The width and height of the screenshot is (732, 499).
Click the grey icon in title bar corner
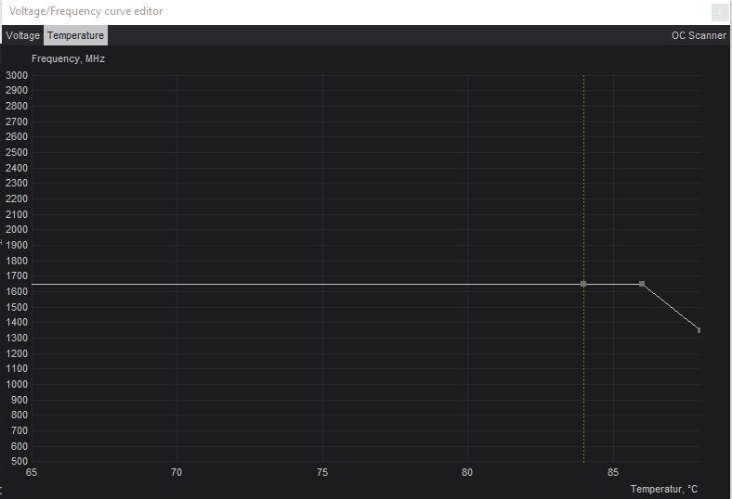720,12
